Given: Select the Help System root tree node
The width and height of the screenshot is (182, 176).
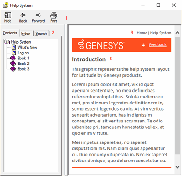Looking at the screenshot, I should tap(21, 42).
